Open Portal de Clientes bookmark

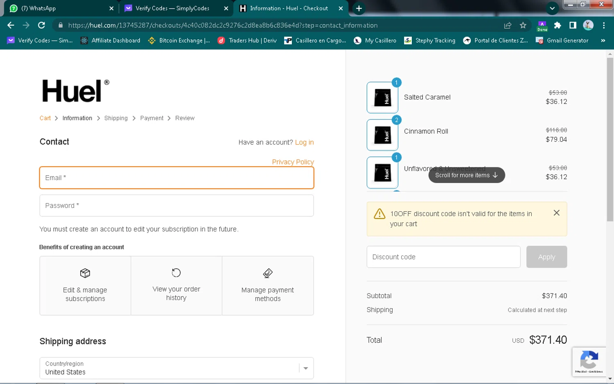495,41
